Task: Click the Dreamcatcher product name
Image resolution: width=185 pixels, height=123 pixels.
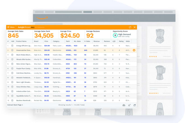Action: (24, 50)
